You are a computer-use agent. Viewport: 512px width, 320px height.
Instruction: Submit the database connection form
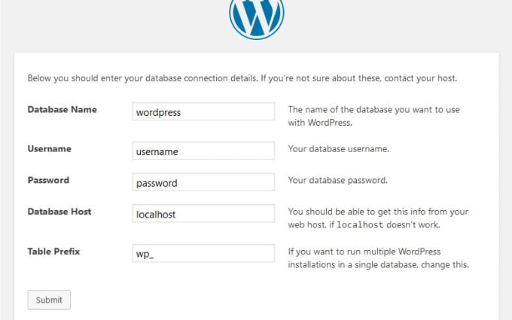pyautogui.click(x=49, y=300)
